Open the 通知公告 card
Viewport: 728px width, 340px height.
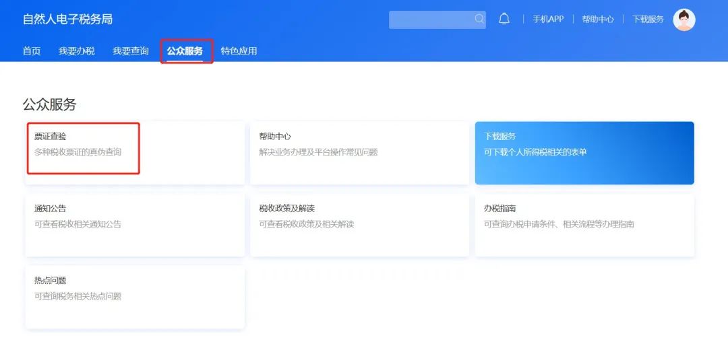[135, 225]
